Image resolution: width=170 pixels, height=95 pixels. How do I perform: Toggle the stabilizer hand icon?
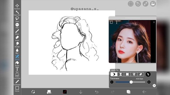pos(138,4)
